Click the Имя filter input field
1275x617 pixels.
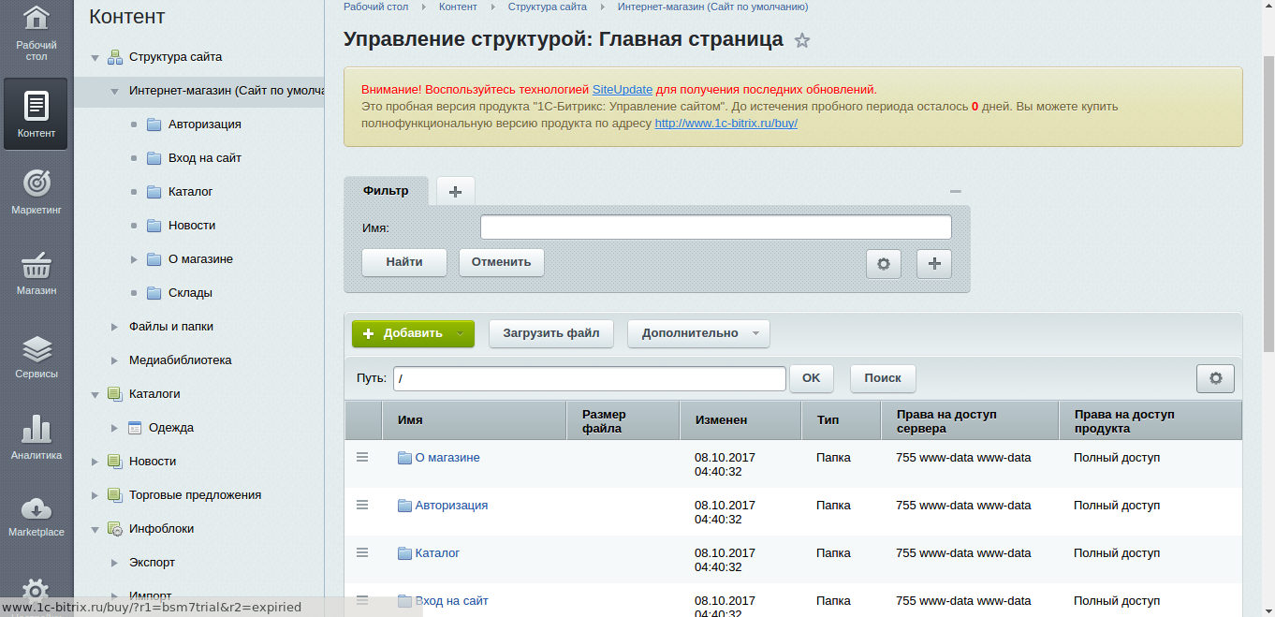(715, 228)
